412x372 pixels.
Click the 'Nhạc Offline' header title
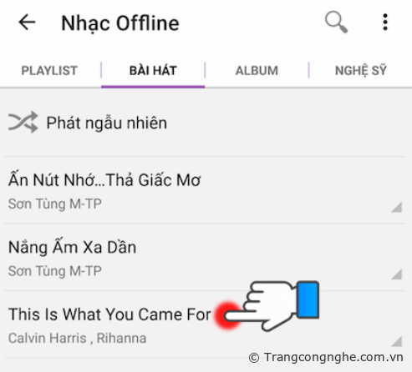tap(120, 23)
